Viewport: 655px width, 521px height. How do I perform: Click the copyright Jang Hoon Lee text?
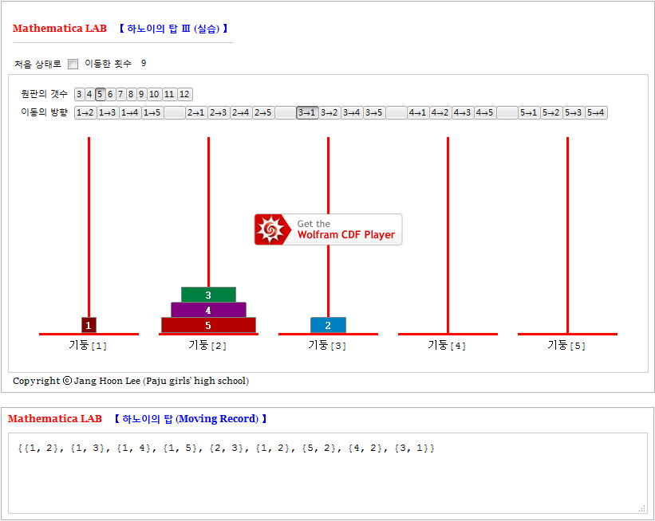(131, 381)
